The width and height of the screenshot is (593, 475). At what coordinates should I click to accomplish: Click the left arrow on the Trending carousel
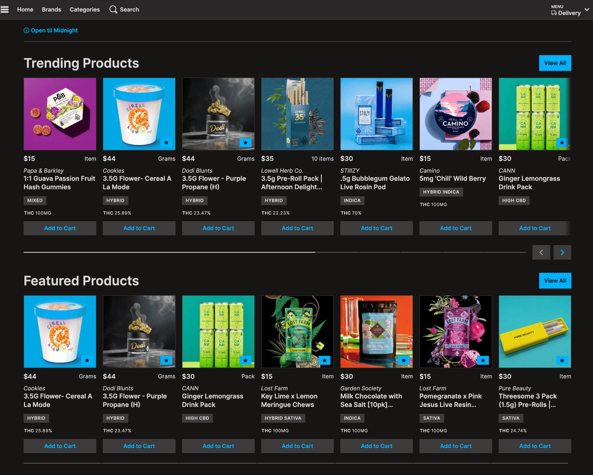tap(541, 252)
